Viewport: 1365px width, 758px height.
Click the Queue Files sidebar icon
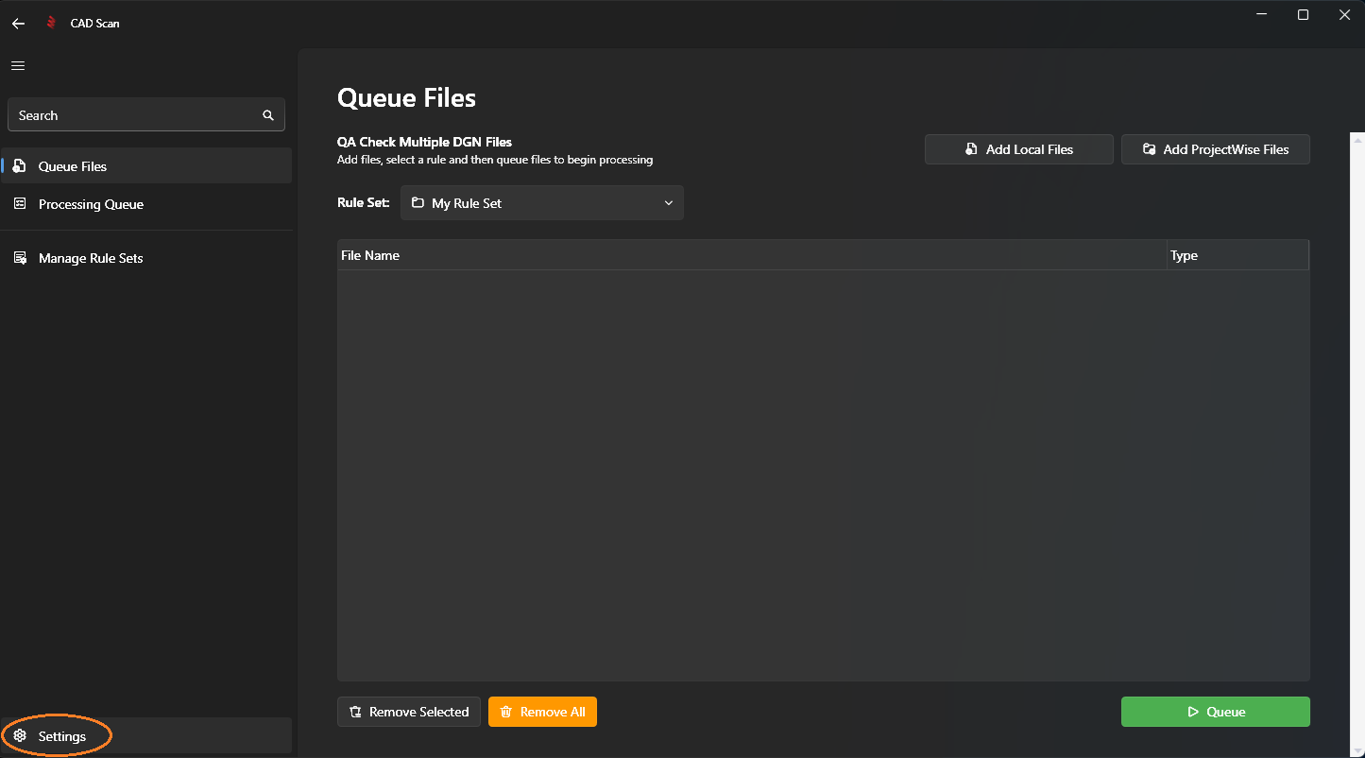tap(20, 166)
